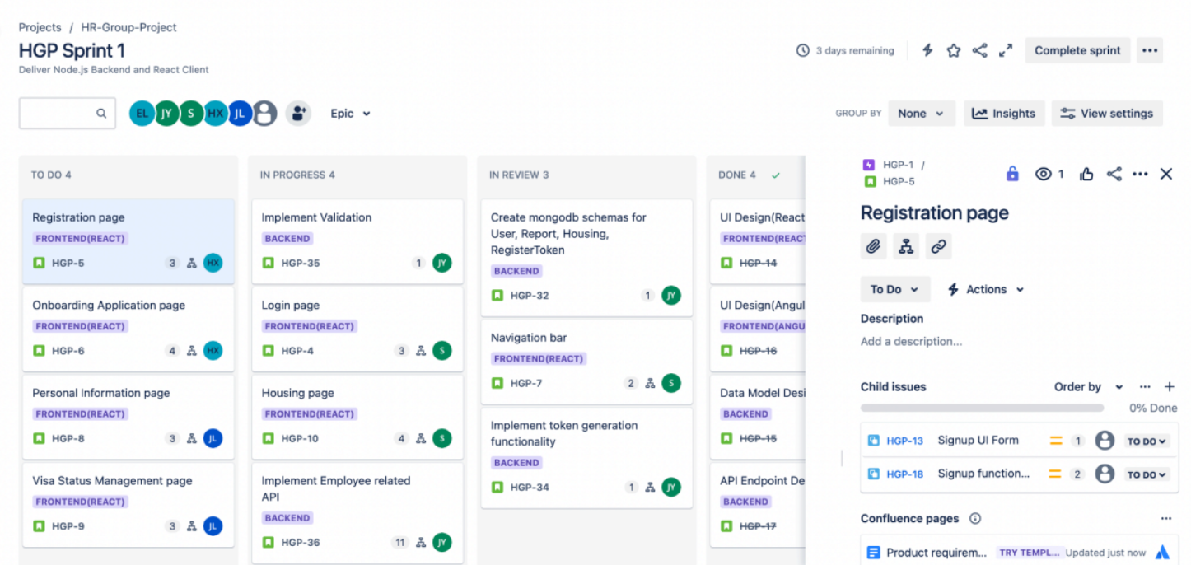
Task: Click the board search input field
Action: [58, 114]
